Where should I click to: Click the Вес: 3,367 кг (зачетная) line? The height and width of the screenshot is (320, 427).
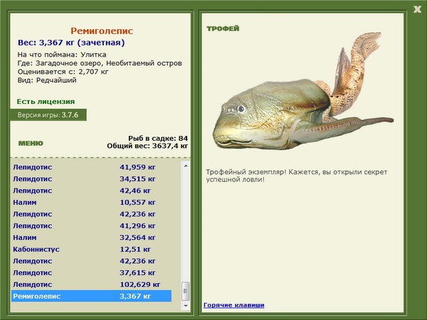[x=71, y=43]
